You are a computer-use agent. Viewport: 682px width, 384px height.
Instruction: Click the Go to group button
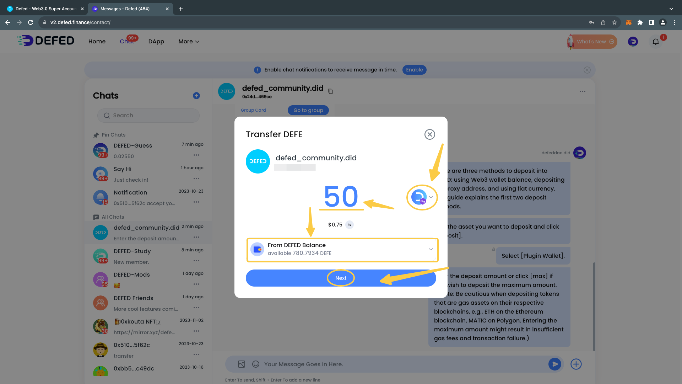click(308, 110)
